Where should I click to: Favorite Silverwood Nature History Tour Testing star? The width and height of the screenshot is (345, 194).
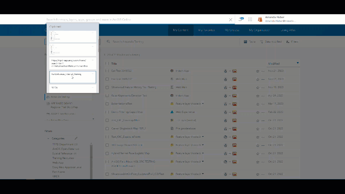(x=258, y=88)
